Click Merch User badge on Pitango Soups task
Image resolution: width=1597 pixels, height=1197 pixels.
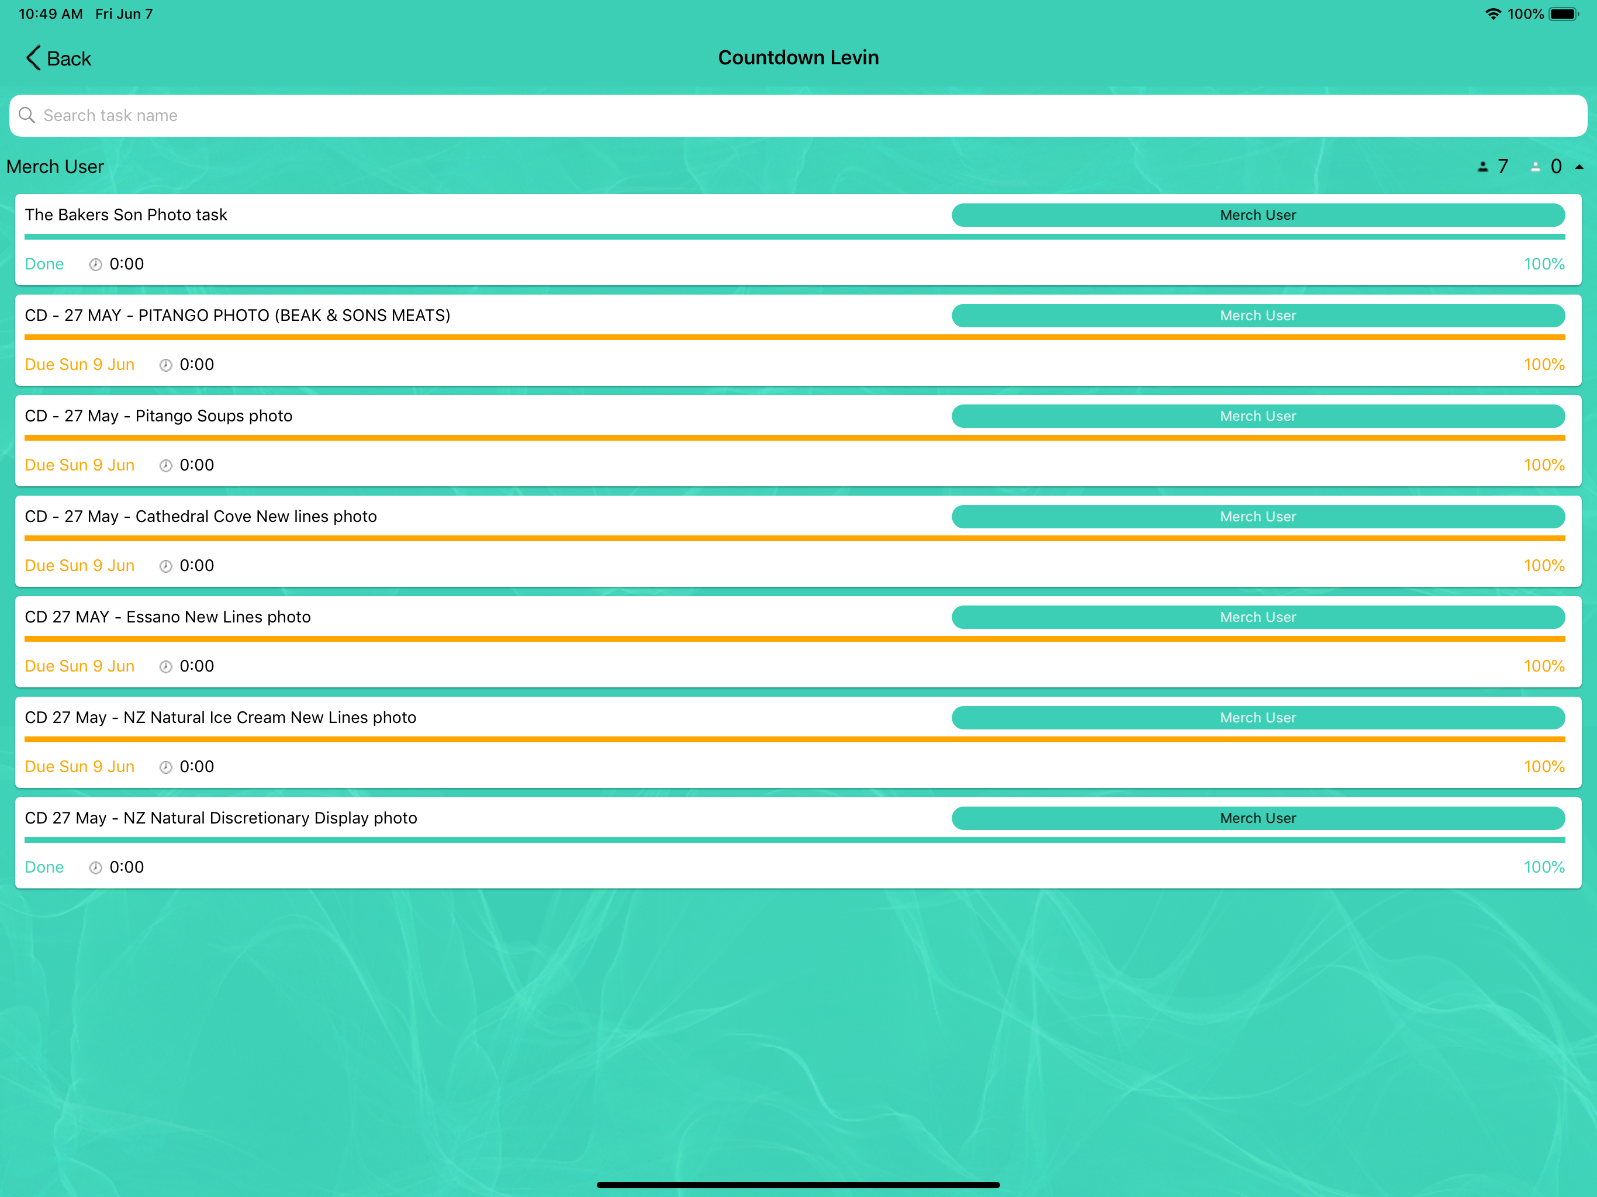click(1258, 416)
